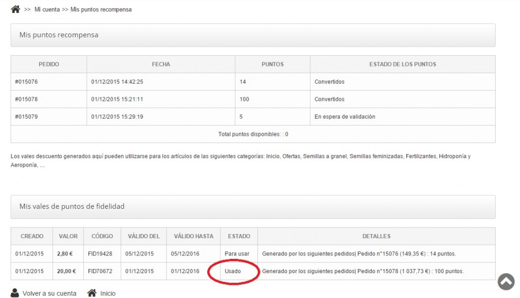This screenshot has width=520, height=298.
Task: Select order number #015078
Action: click(x=26, y=99)
